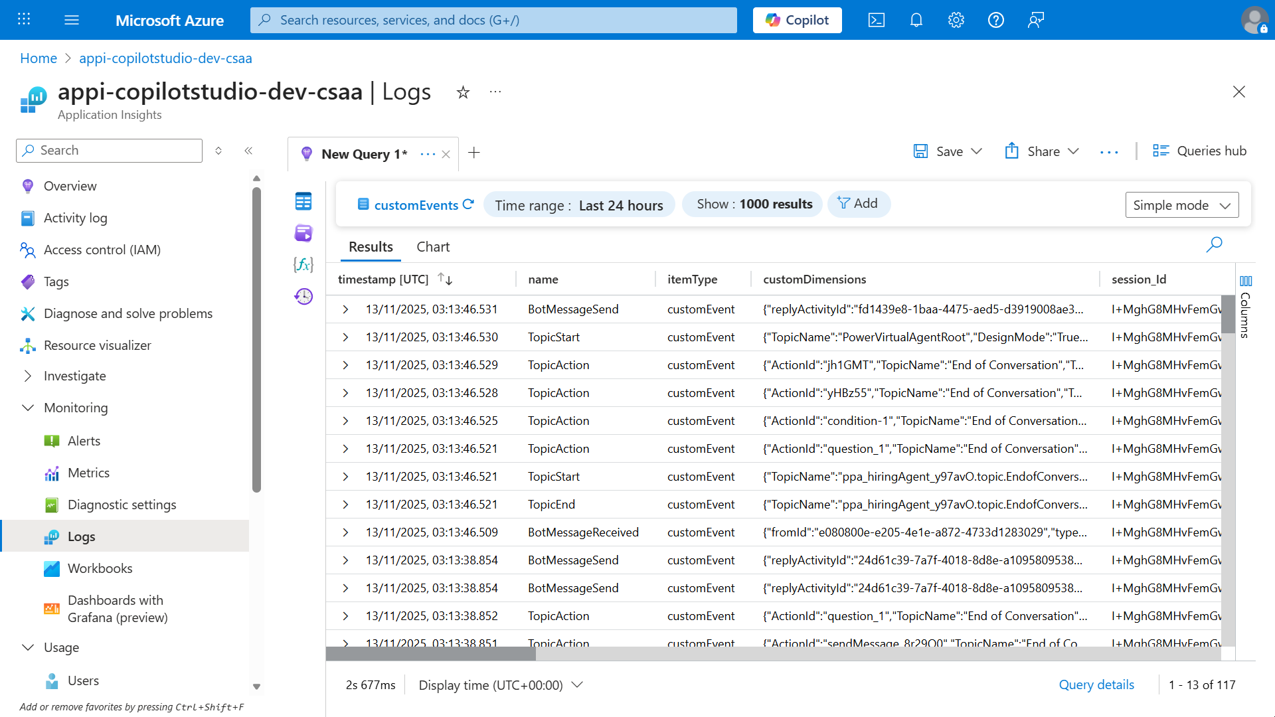Switch to the Chart tab
The image size is (1275, 717).
[x=433, y=247]
